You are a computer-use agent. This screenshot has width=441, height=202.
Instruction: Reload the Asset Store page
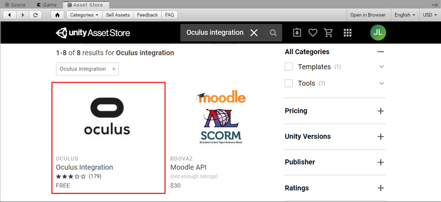pos(35,15)
